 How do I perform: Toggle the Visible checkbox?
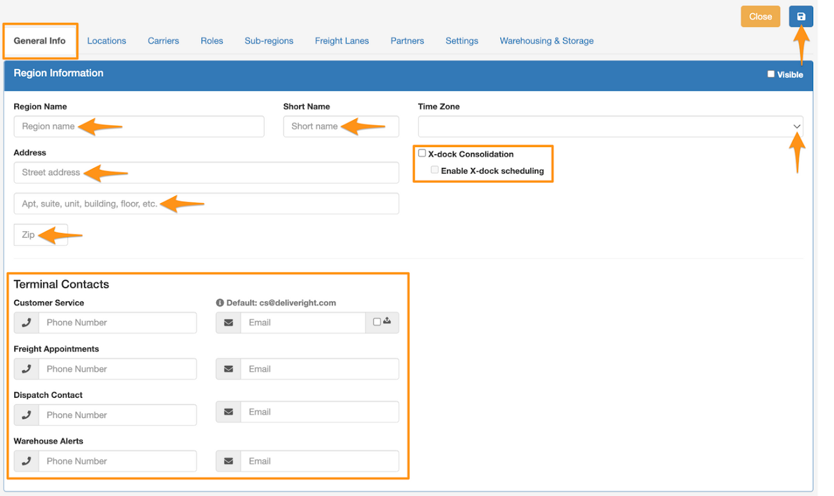point(771,74)
